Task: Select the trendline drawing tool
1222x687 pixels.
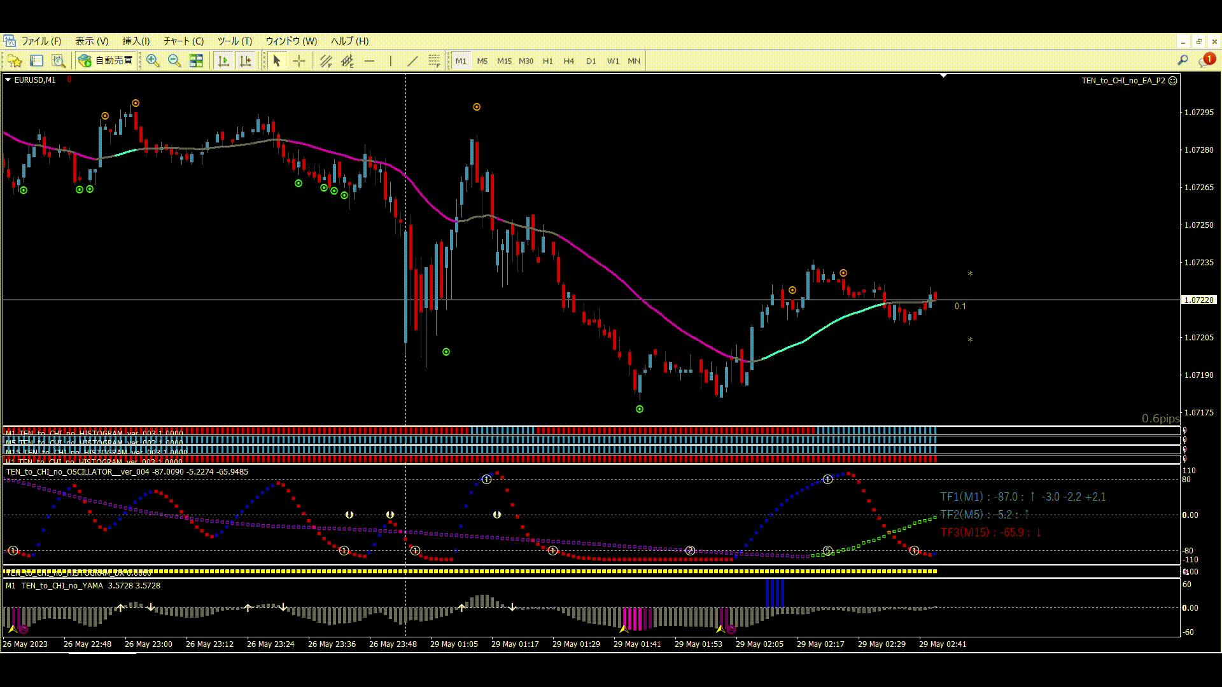Action: point(412,61)
